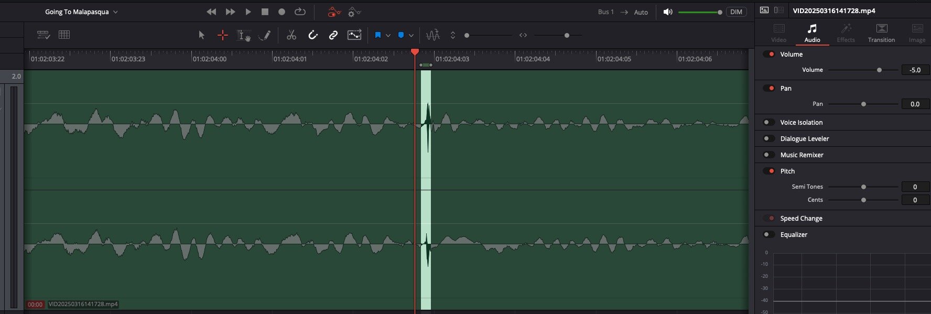931x314 pixels.
Task: Click the green monitor volume slider
Action: tap(700, 12)
